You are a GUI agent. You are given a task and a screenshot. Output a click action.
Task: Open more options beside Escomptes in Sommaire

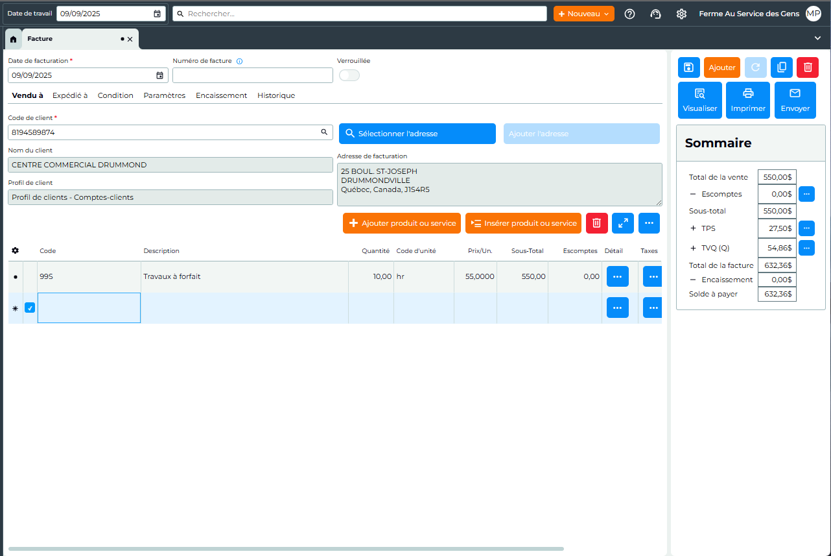[806, 194]
